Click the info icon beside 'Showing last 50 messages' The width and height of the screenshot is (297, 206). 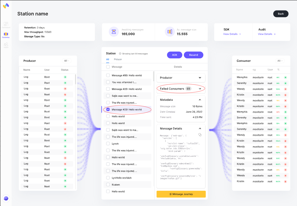[x=120, y=54]
